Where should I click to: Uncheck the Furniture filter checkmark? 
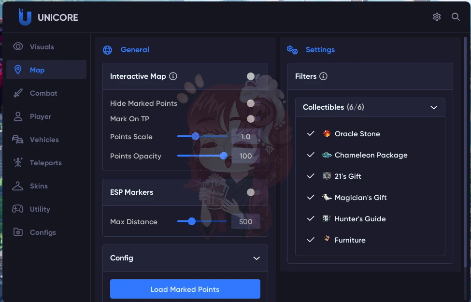311,240
